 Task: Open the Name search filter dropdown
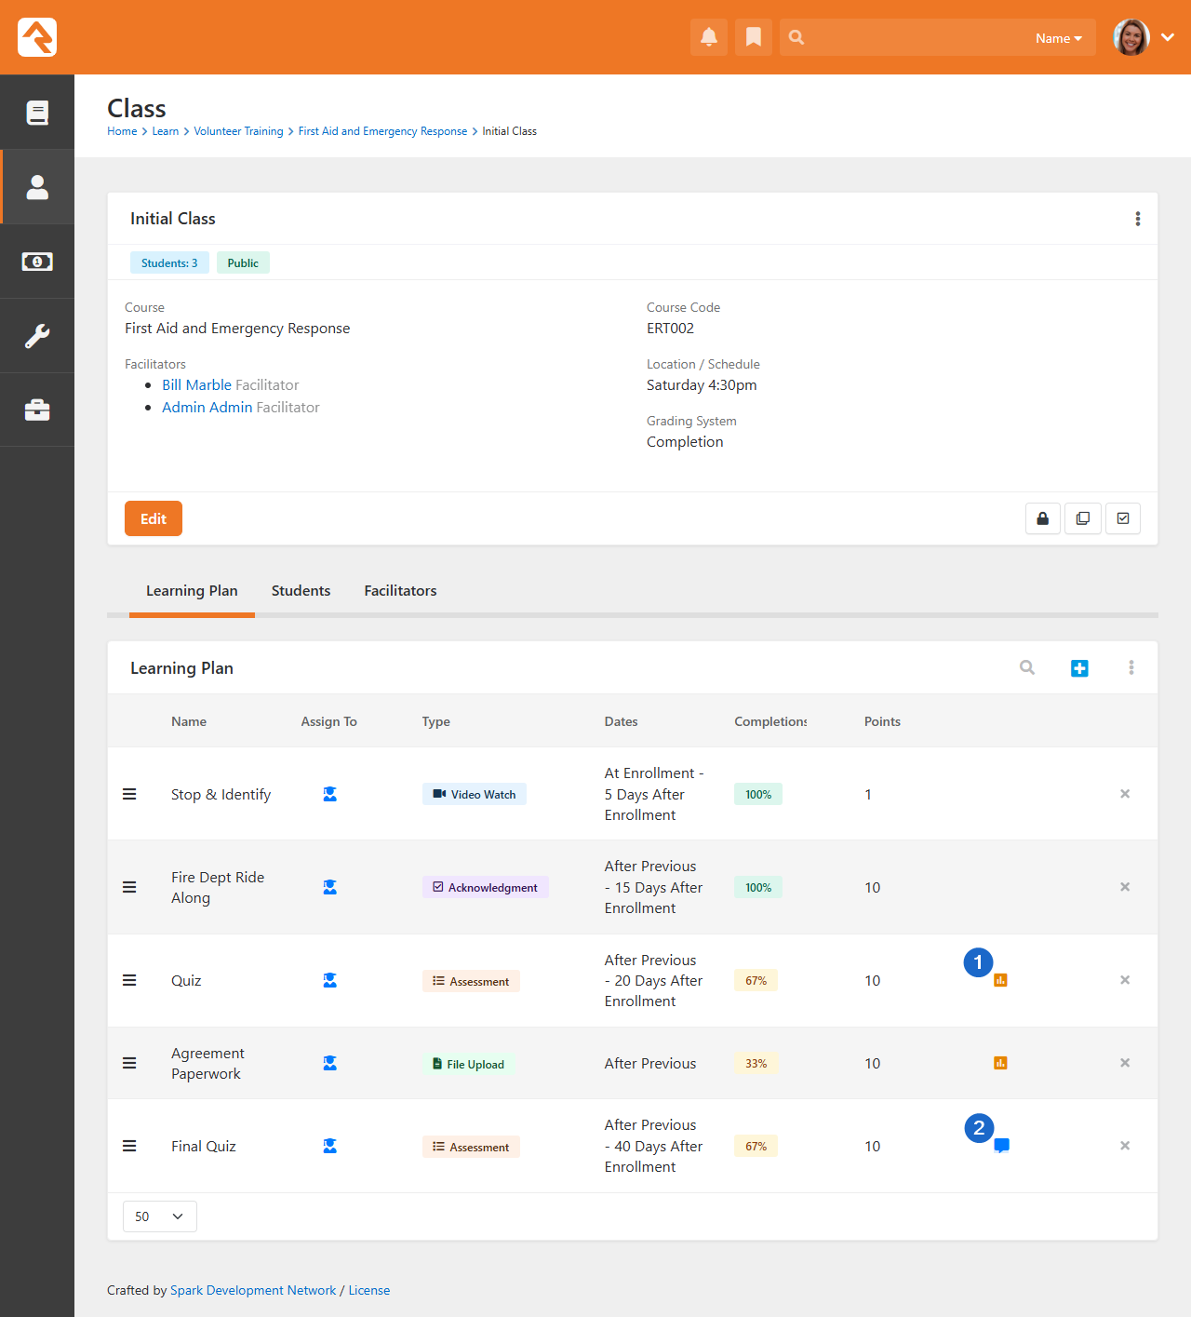click(x=1059, y=38)
